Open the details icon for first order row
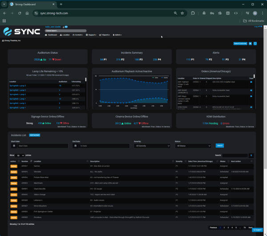Image resolution: width=267 pixels, height=236 pixels. click(251, 82)
